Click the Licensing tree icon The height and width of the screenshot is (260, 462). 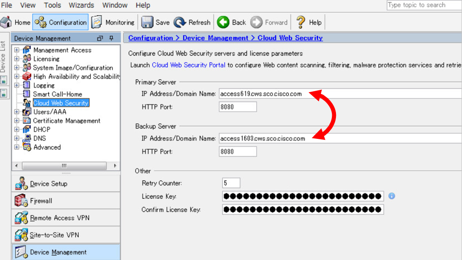coord(26,59)
